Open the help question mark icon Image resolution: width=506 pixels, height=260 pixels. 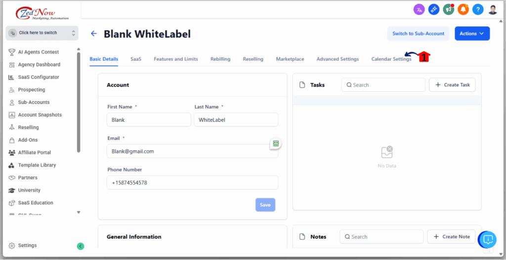tap(478, 10)
